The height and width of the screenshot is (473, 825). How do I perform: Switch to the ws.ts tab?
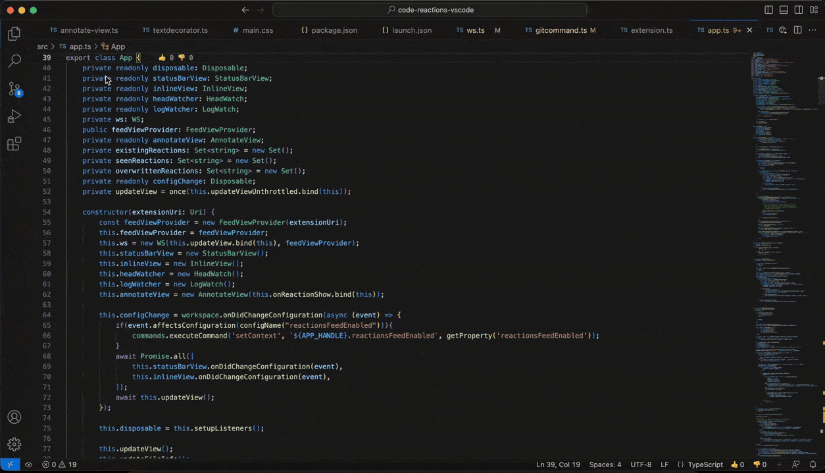[x=478, y=30]
